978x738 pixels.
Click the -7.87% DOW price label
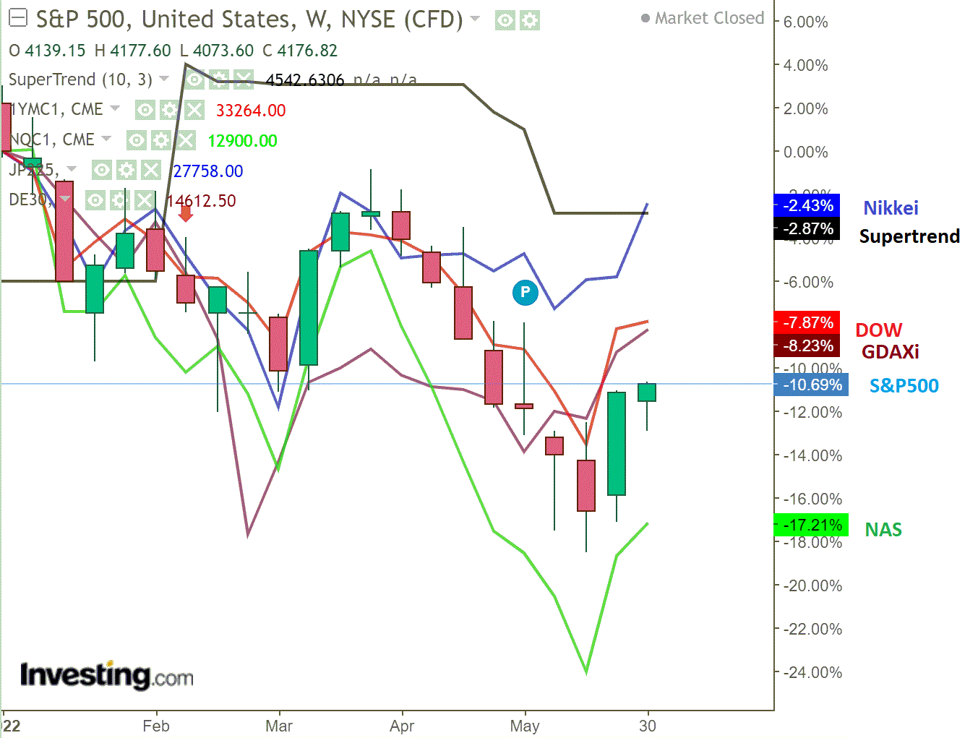point(807,322)
